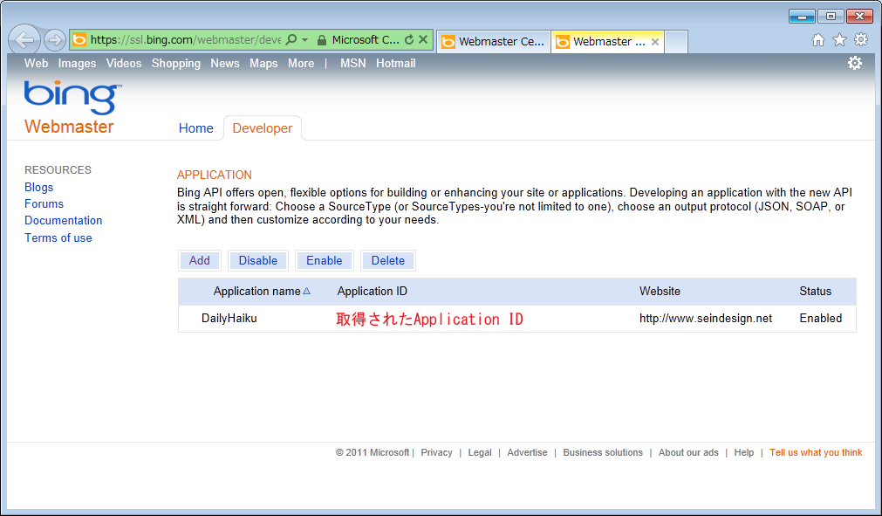
Task: Click the Bing logo
Action: coord(72,98)
